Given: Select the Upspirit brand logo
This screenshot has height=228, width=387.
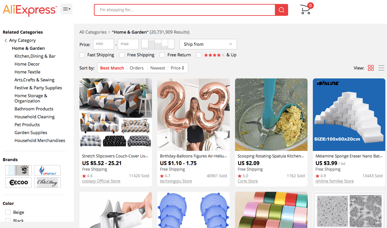Looking at the screenshot, I should [x=47, y=170].
